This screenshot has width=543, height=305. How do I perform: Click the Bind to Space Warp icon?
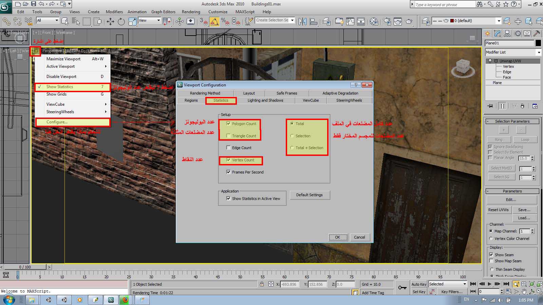pos(29,21)
